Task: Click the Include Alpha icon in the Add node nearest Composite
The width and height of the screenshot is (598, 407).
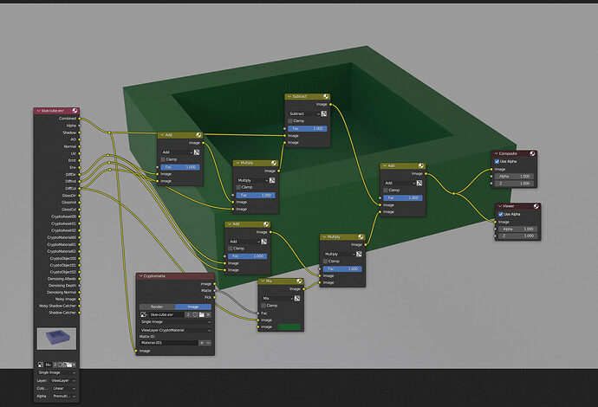Action: tap(419, 183)
